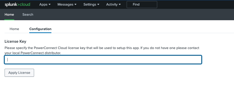Open the Settings dropdown menu

pos(91,5)
